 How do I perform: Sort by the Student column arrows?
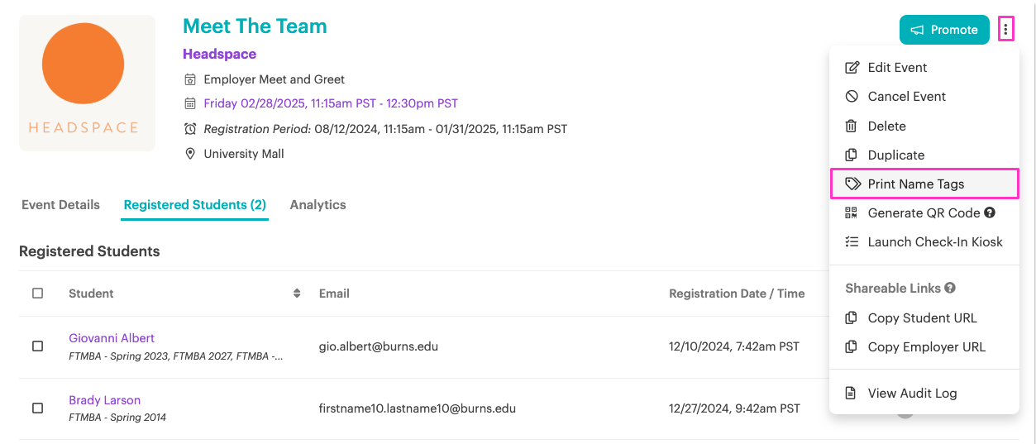(x=297, y=294)
